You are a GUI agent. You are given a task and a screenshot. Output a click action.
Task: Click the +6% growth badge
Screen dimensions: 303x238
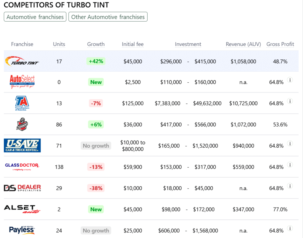pyautogui.click(x=96, y=125)
